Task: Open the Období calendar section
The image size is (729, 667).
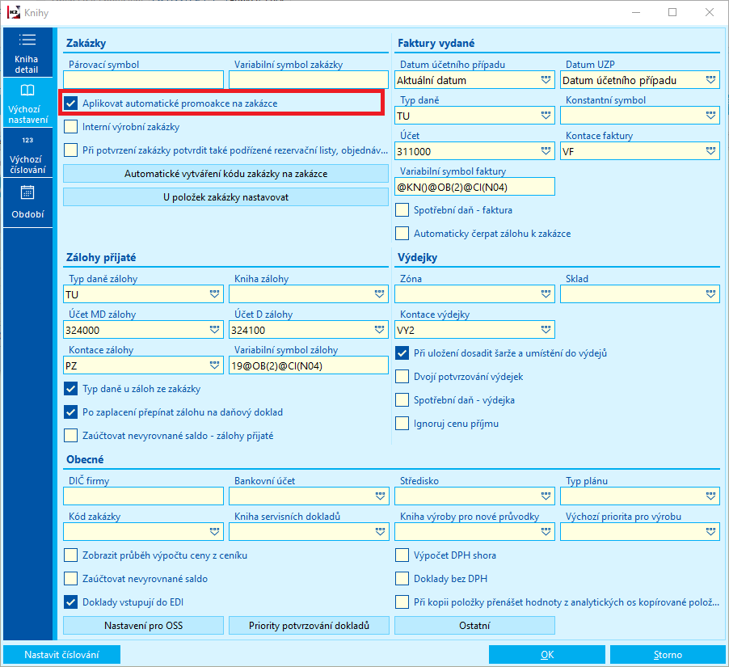Action: pos(27,203)
